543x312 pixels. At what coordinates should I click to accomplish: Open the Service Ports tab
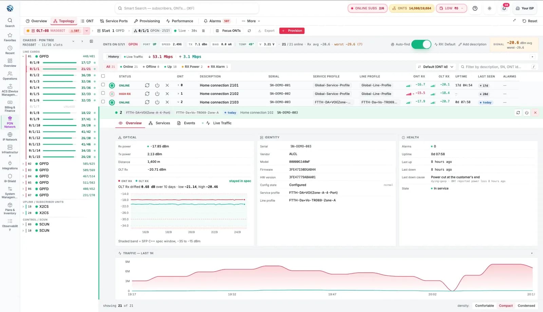pyautogui.click(x=114, y=21)
